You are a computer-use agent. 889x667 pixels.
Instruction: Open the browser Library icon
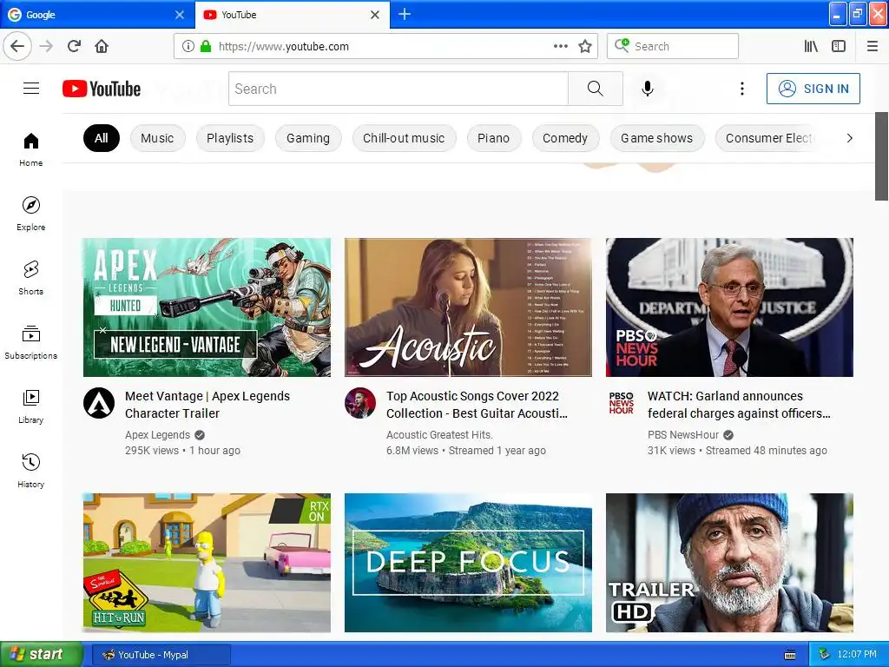point(811,46)
